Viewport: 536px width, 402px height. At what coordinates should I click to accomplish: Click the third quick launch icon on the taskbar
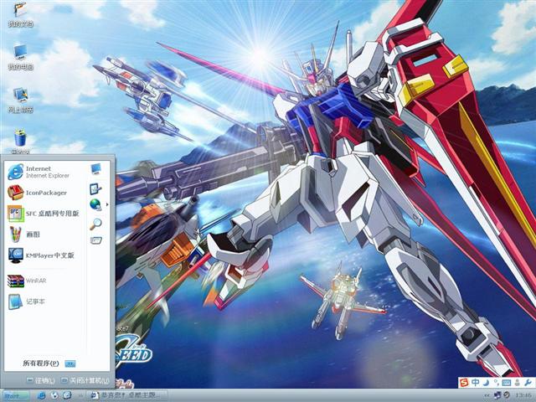[x=67, y=396]
